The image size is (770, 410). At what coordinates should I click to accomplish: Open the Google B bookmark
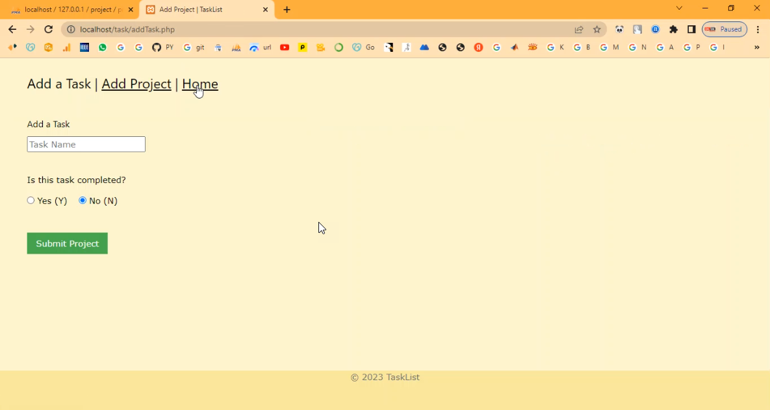tap(582, 47)
